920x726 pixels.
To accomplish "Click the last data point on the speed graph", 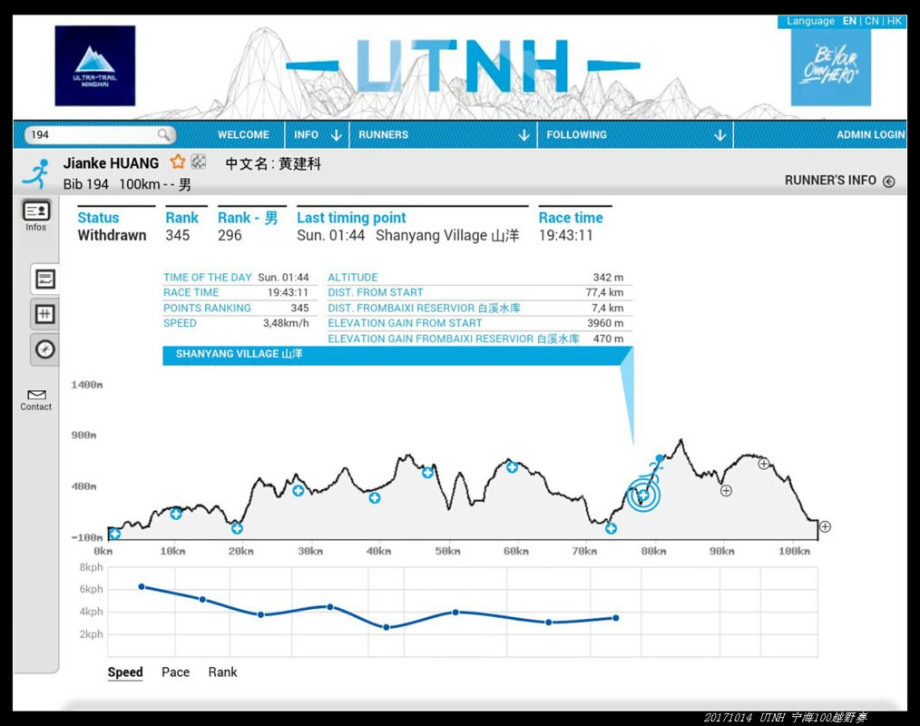I will [615, 617].
